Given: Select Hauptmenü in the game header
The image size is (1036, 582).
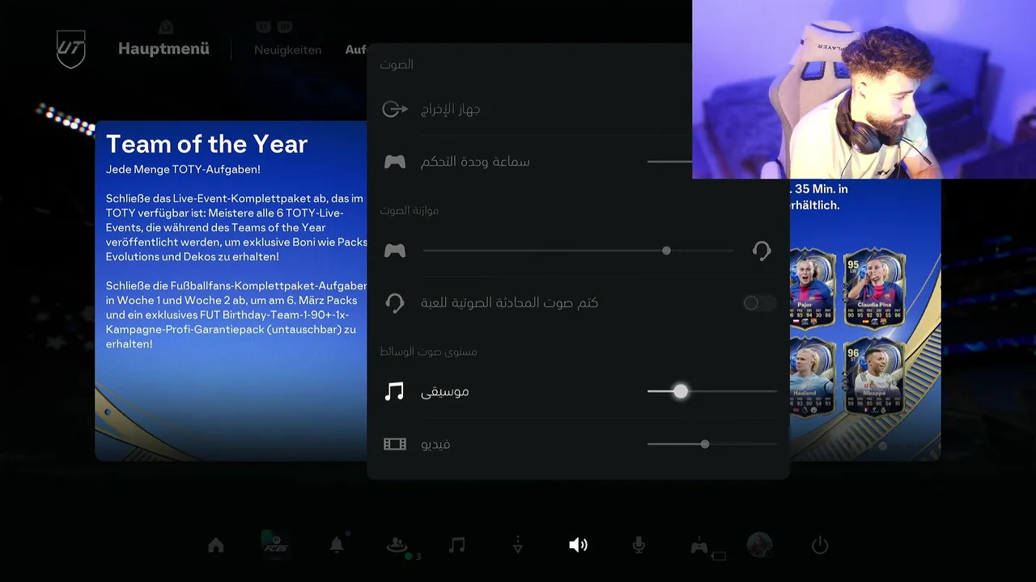Looking at the screenshot, I should coord(163,49).
